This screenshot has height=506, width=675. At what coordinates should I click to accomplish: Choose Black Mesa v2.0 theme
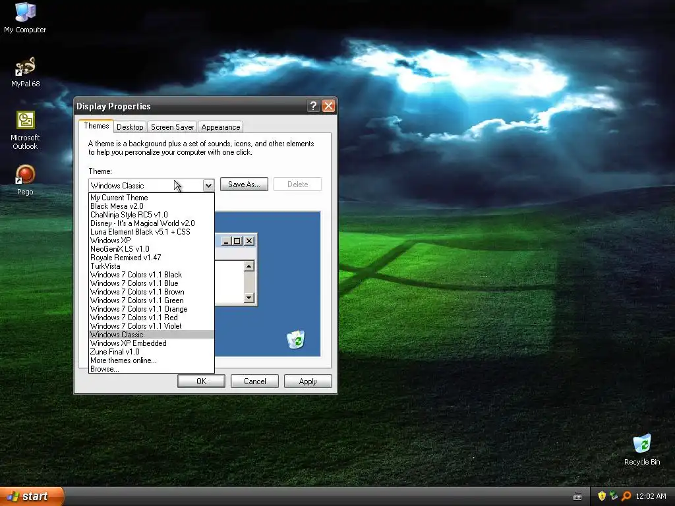151,206
